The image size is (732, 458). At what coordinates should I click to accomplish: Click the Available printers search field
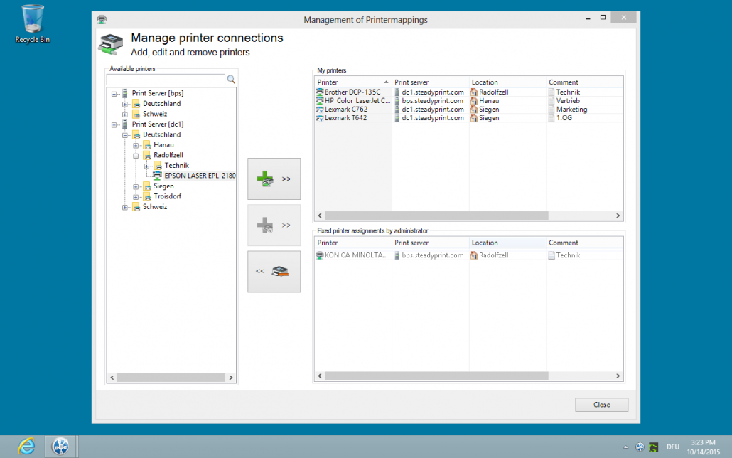(165, 80)
